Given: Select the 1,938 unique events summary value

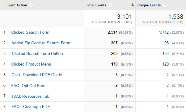Looking at the screenshot, I should (x=176, y=17).
